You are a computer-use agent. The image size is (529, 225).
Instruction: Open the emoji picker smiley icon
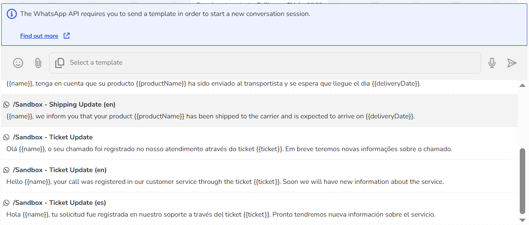(x=18, y=63)
